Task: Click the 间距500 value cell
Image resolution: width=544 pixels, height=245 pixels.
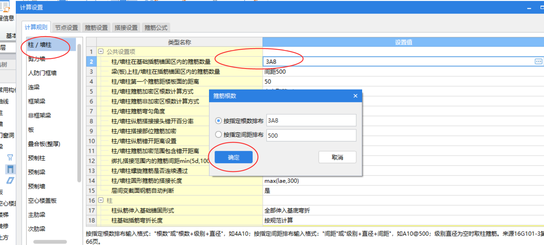Action: coord(403,71)
